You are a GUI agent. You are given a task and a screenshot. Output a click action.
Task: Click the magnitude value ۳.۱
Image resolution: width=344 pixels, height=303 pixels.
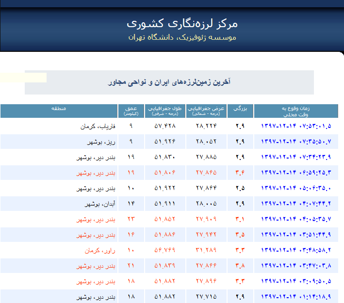point(240,219)
